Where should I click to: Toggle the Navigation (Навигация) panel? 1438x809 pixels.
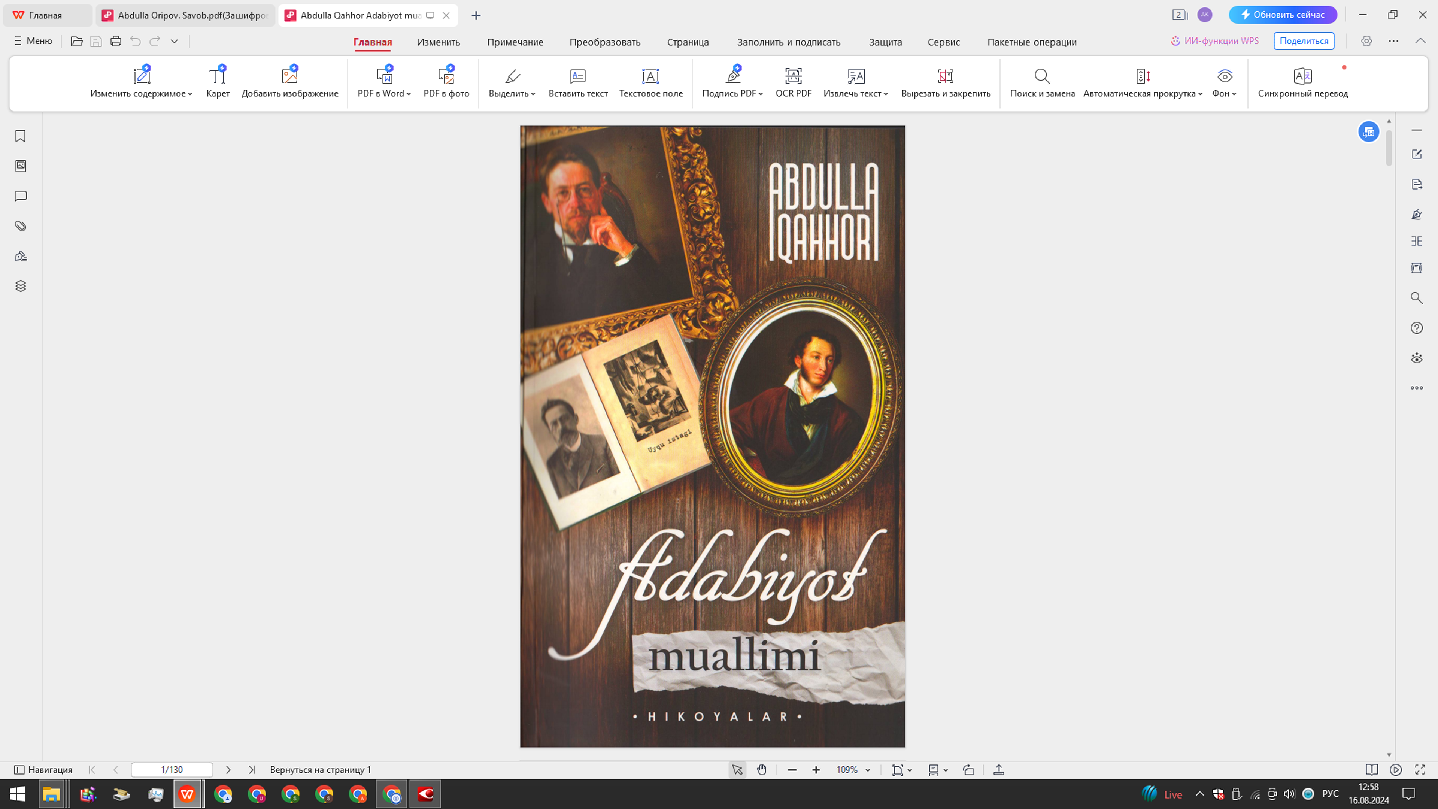[43, 769]
